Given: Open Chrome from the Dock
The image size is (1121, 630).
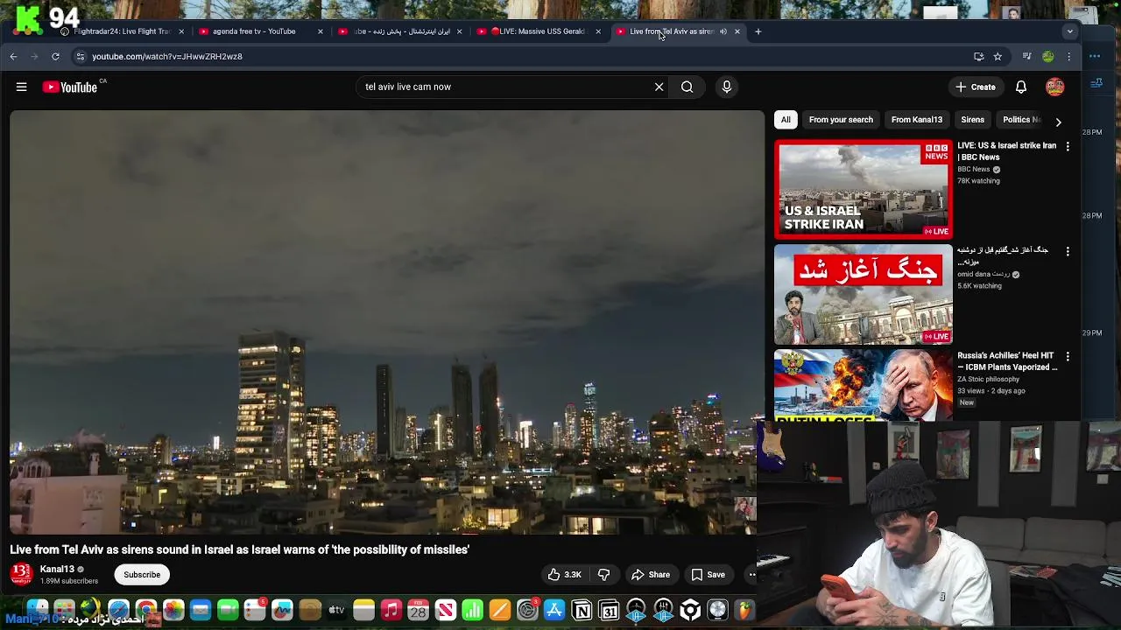Looking at the screenshot, I should tap(145, 610).
